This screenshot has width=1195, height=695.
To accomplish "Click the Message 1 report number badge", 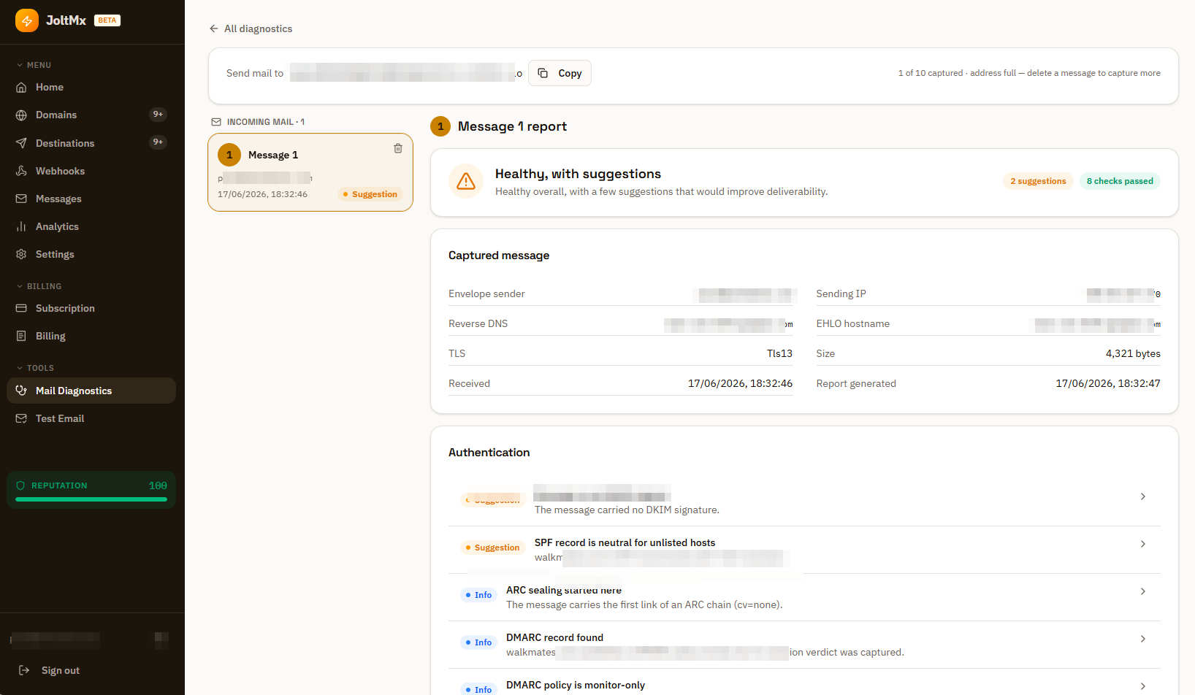I will pos(440,126).
